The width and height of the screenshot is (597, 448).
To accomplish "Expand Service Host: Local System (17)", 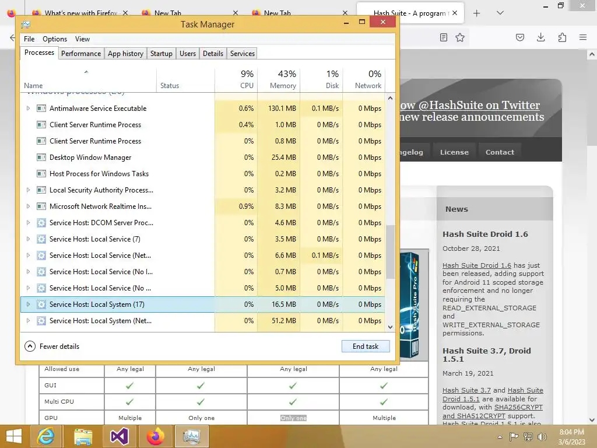I will [28, 304].
